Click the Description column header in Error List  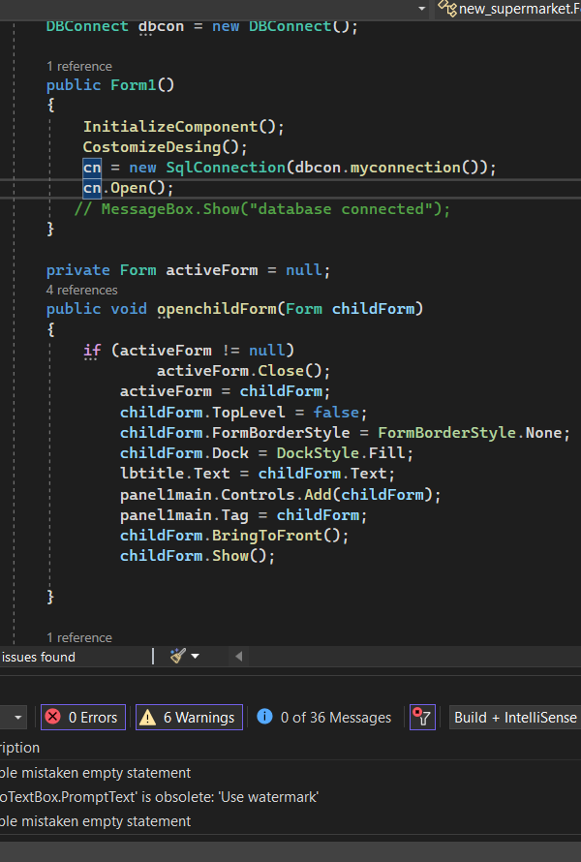point(19,748)
